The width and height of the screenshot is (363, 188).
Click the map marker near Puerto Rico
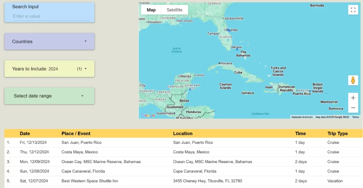(310, 91)
